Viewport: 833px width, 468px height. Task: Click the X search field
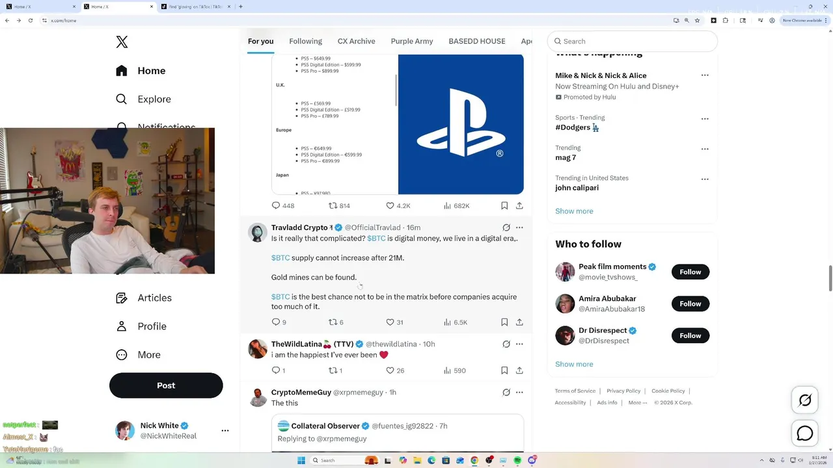click(x=633, y=41)
